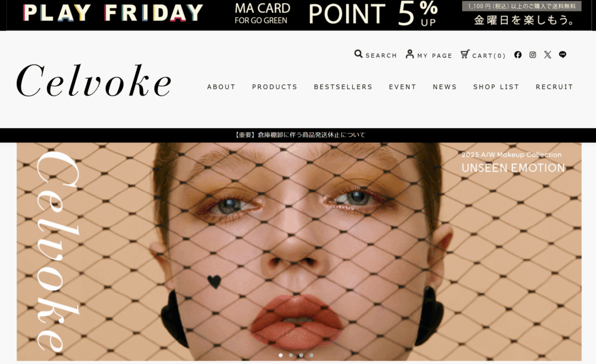The width and height of the screenshot is (596, 364).
Task: Open the X (Twitter) icon link
Action: click(x=547, y=55)
